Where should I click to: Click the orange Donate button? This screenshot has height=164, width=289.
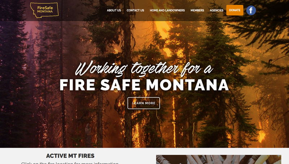click(234, 10)
